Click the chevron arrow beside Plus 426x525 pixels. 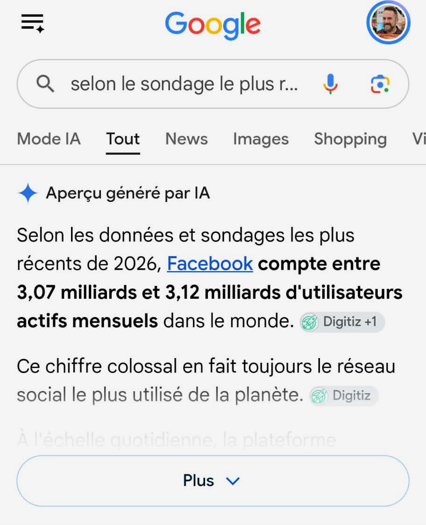coord(233,481)
